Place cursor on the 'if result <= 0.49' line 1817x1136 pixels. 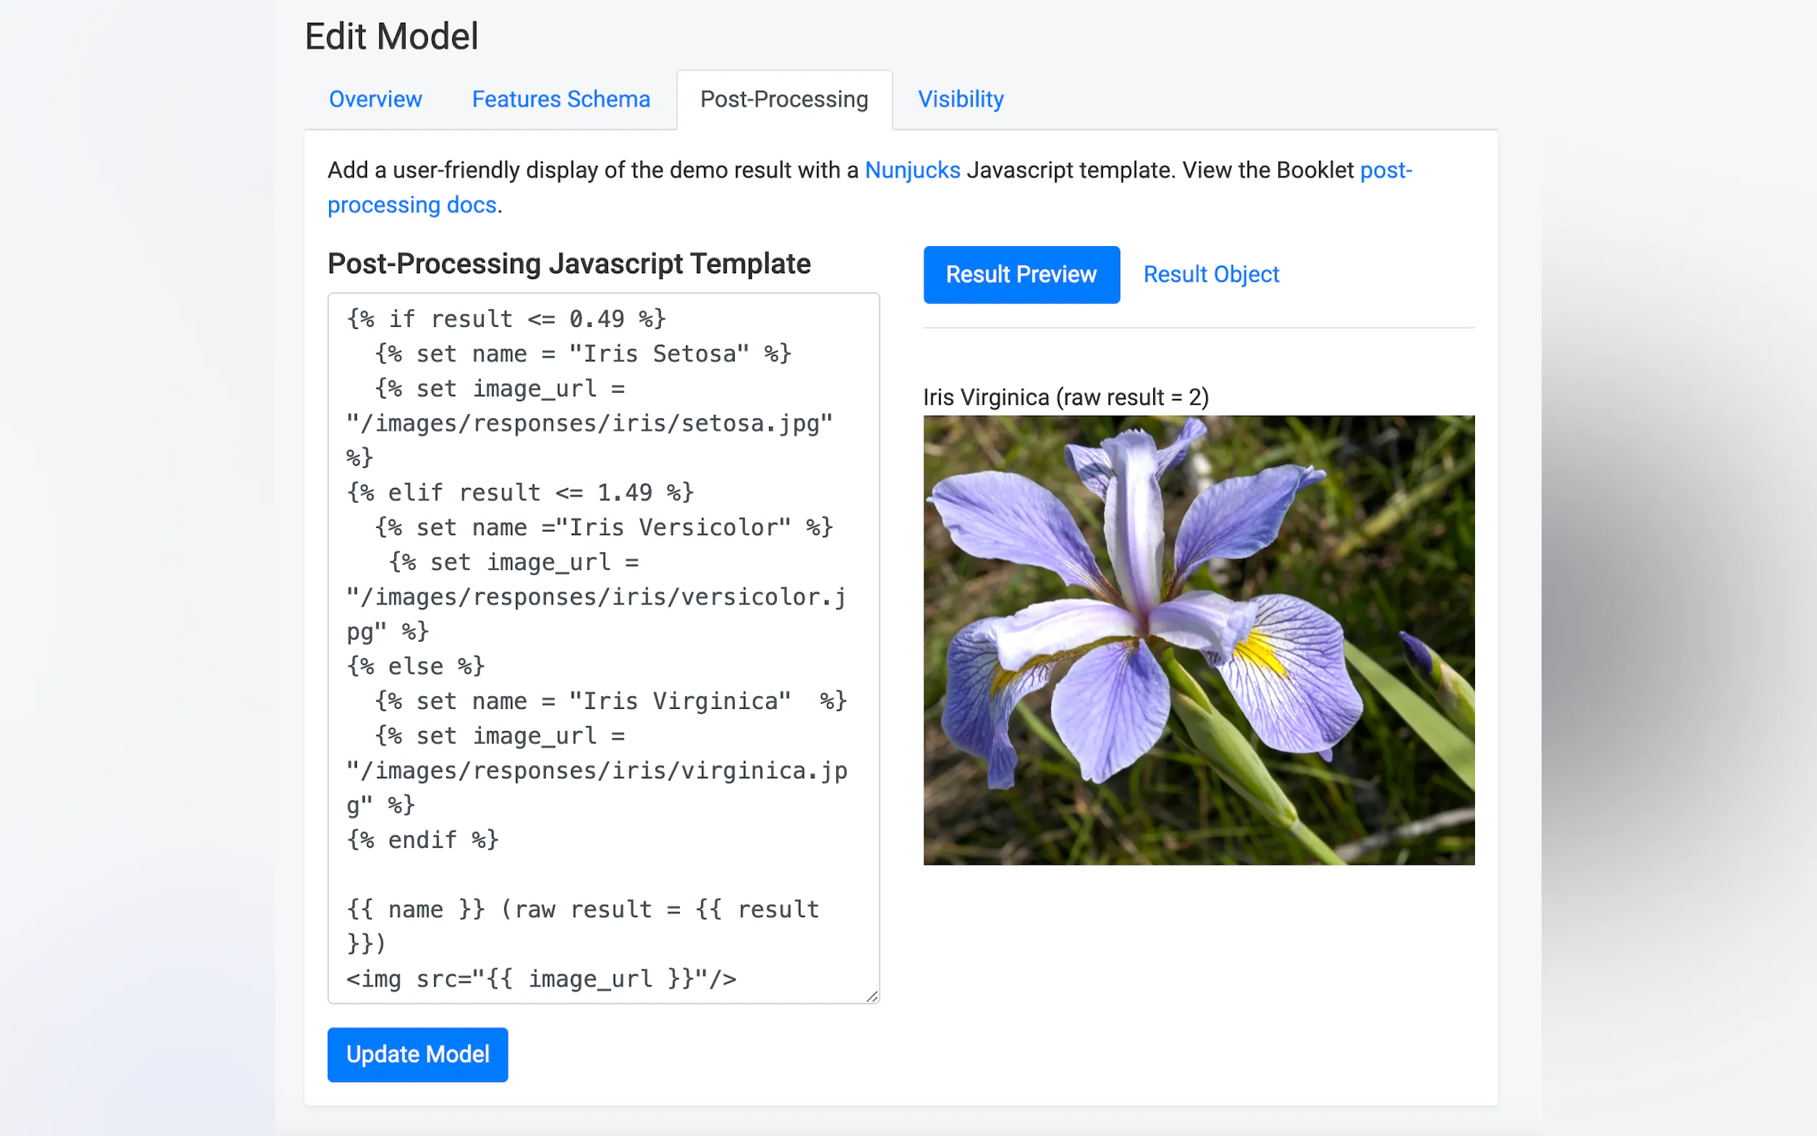pos(506,318)
